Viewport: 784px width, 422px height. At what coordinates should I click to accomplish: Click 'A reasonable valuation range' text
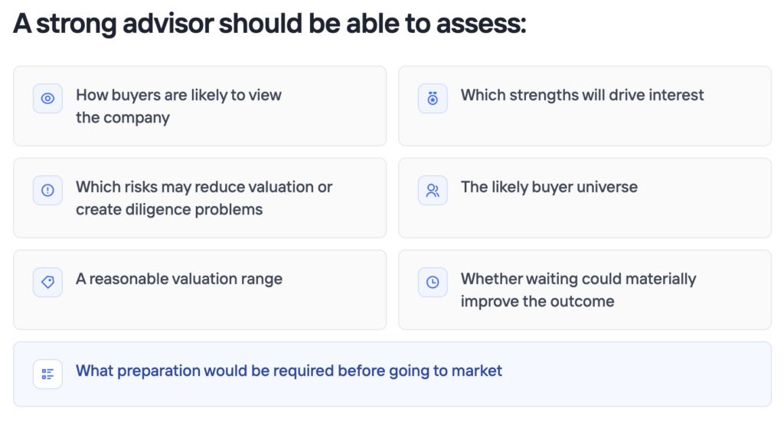pos(179,279)
